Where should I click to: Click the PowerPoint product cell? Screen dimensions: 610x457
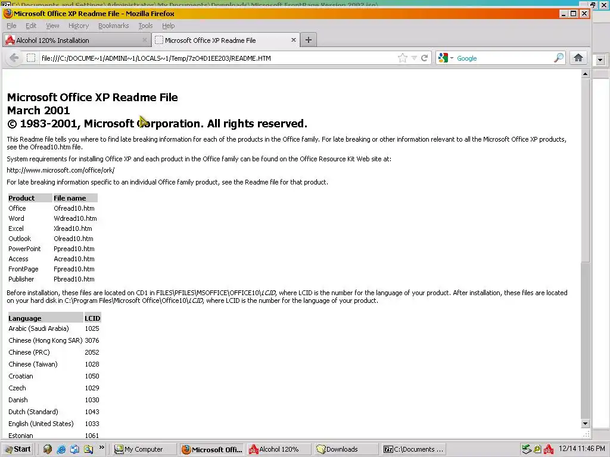point(24,249)
